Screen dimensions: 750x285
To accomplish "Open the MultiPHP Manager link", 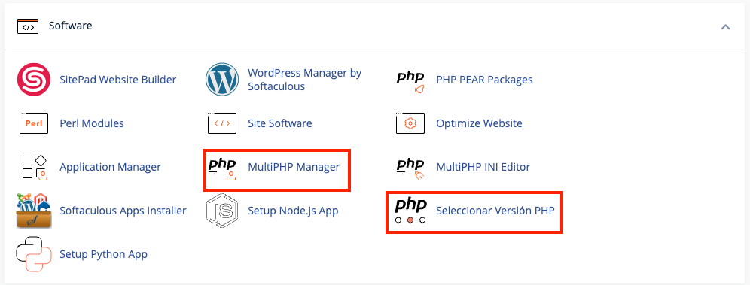I will tap(294, 167).
